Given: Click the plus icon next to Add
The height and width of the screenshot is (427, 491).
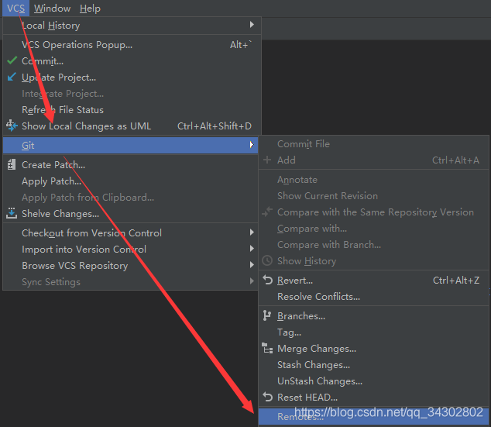Looking at the screenshot, I should (x=267, y=160).
